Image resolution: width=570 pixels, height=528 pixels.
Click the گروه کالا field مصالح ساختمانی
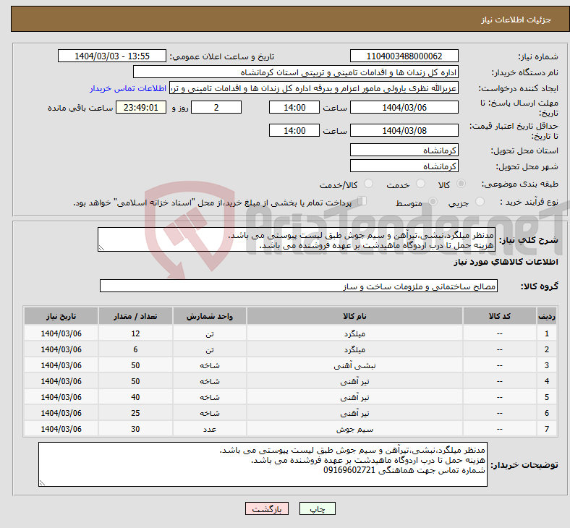299,286
